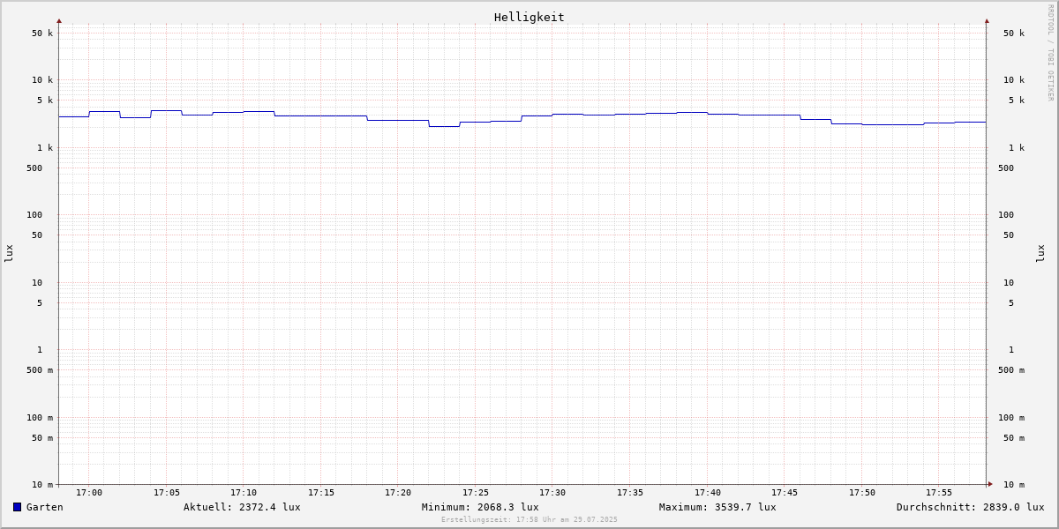Image resolution: width=1059 pixels, height=529 pixels.
Task: Click the "10 k" label on left axis
Action: pyautogui.click(x=42, y=80)
